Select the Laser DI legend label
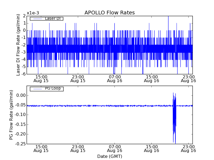 tap(52, 18)
